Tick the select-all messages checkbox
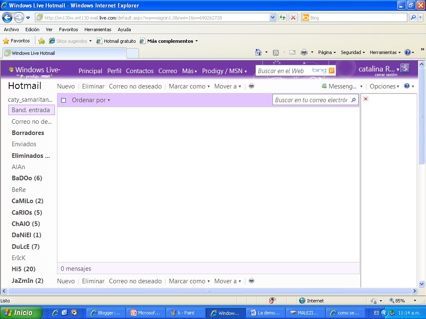This screenshot has width=426, height=319. coord(64,101)
